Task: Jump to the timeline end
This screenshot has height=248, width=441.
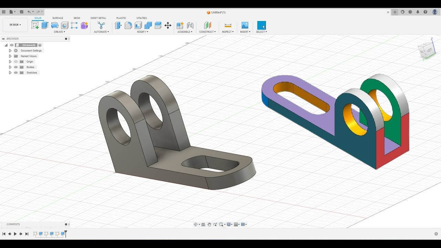Action: pyautogui.click(x=27, y=234)
